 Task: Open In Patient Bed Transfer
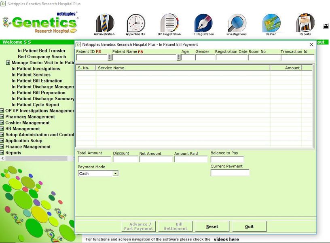pyautogui.click(x=42, y=51)
